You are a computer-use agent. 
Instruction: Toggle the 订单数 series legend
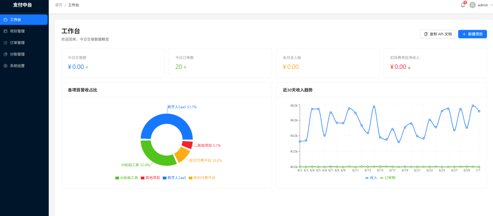[x=388, y=178]
